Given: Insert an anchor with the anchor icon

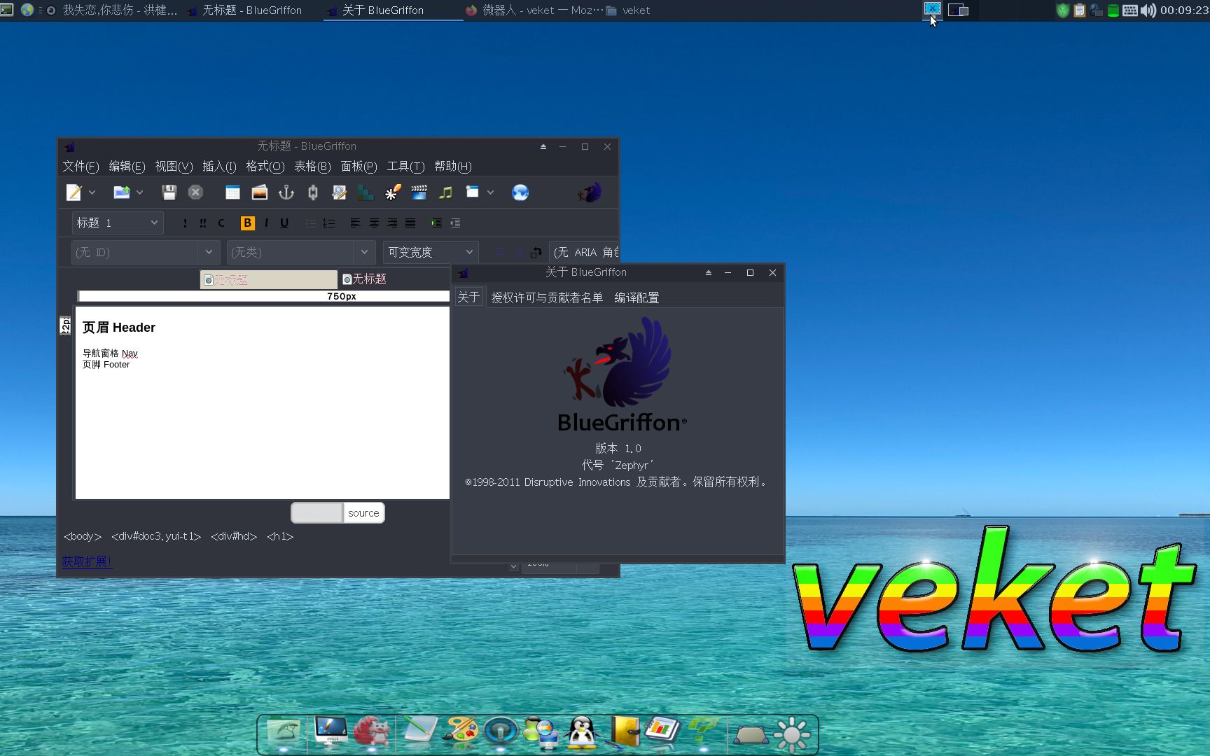Looking at the screenshot, I should click(286, 192).
